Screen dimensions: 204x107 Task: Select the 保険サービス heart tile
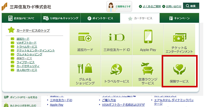(x=179, y=71)
